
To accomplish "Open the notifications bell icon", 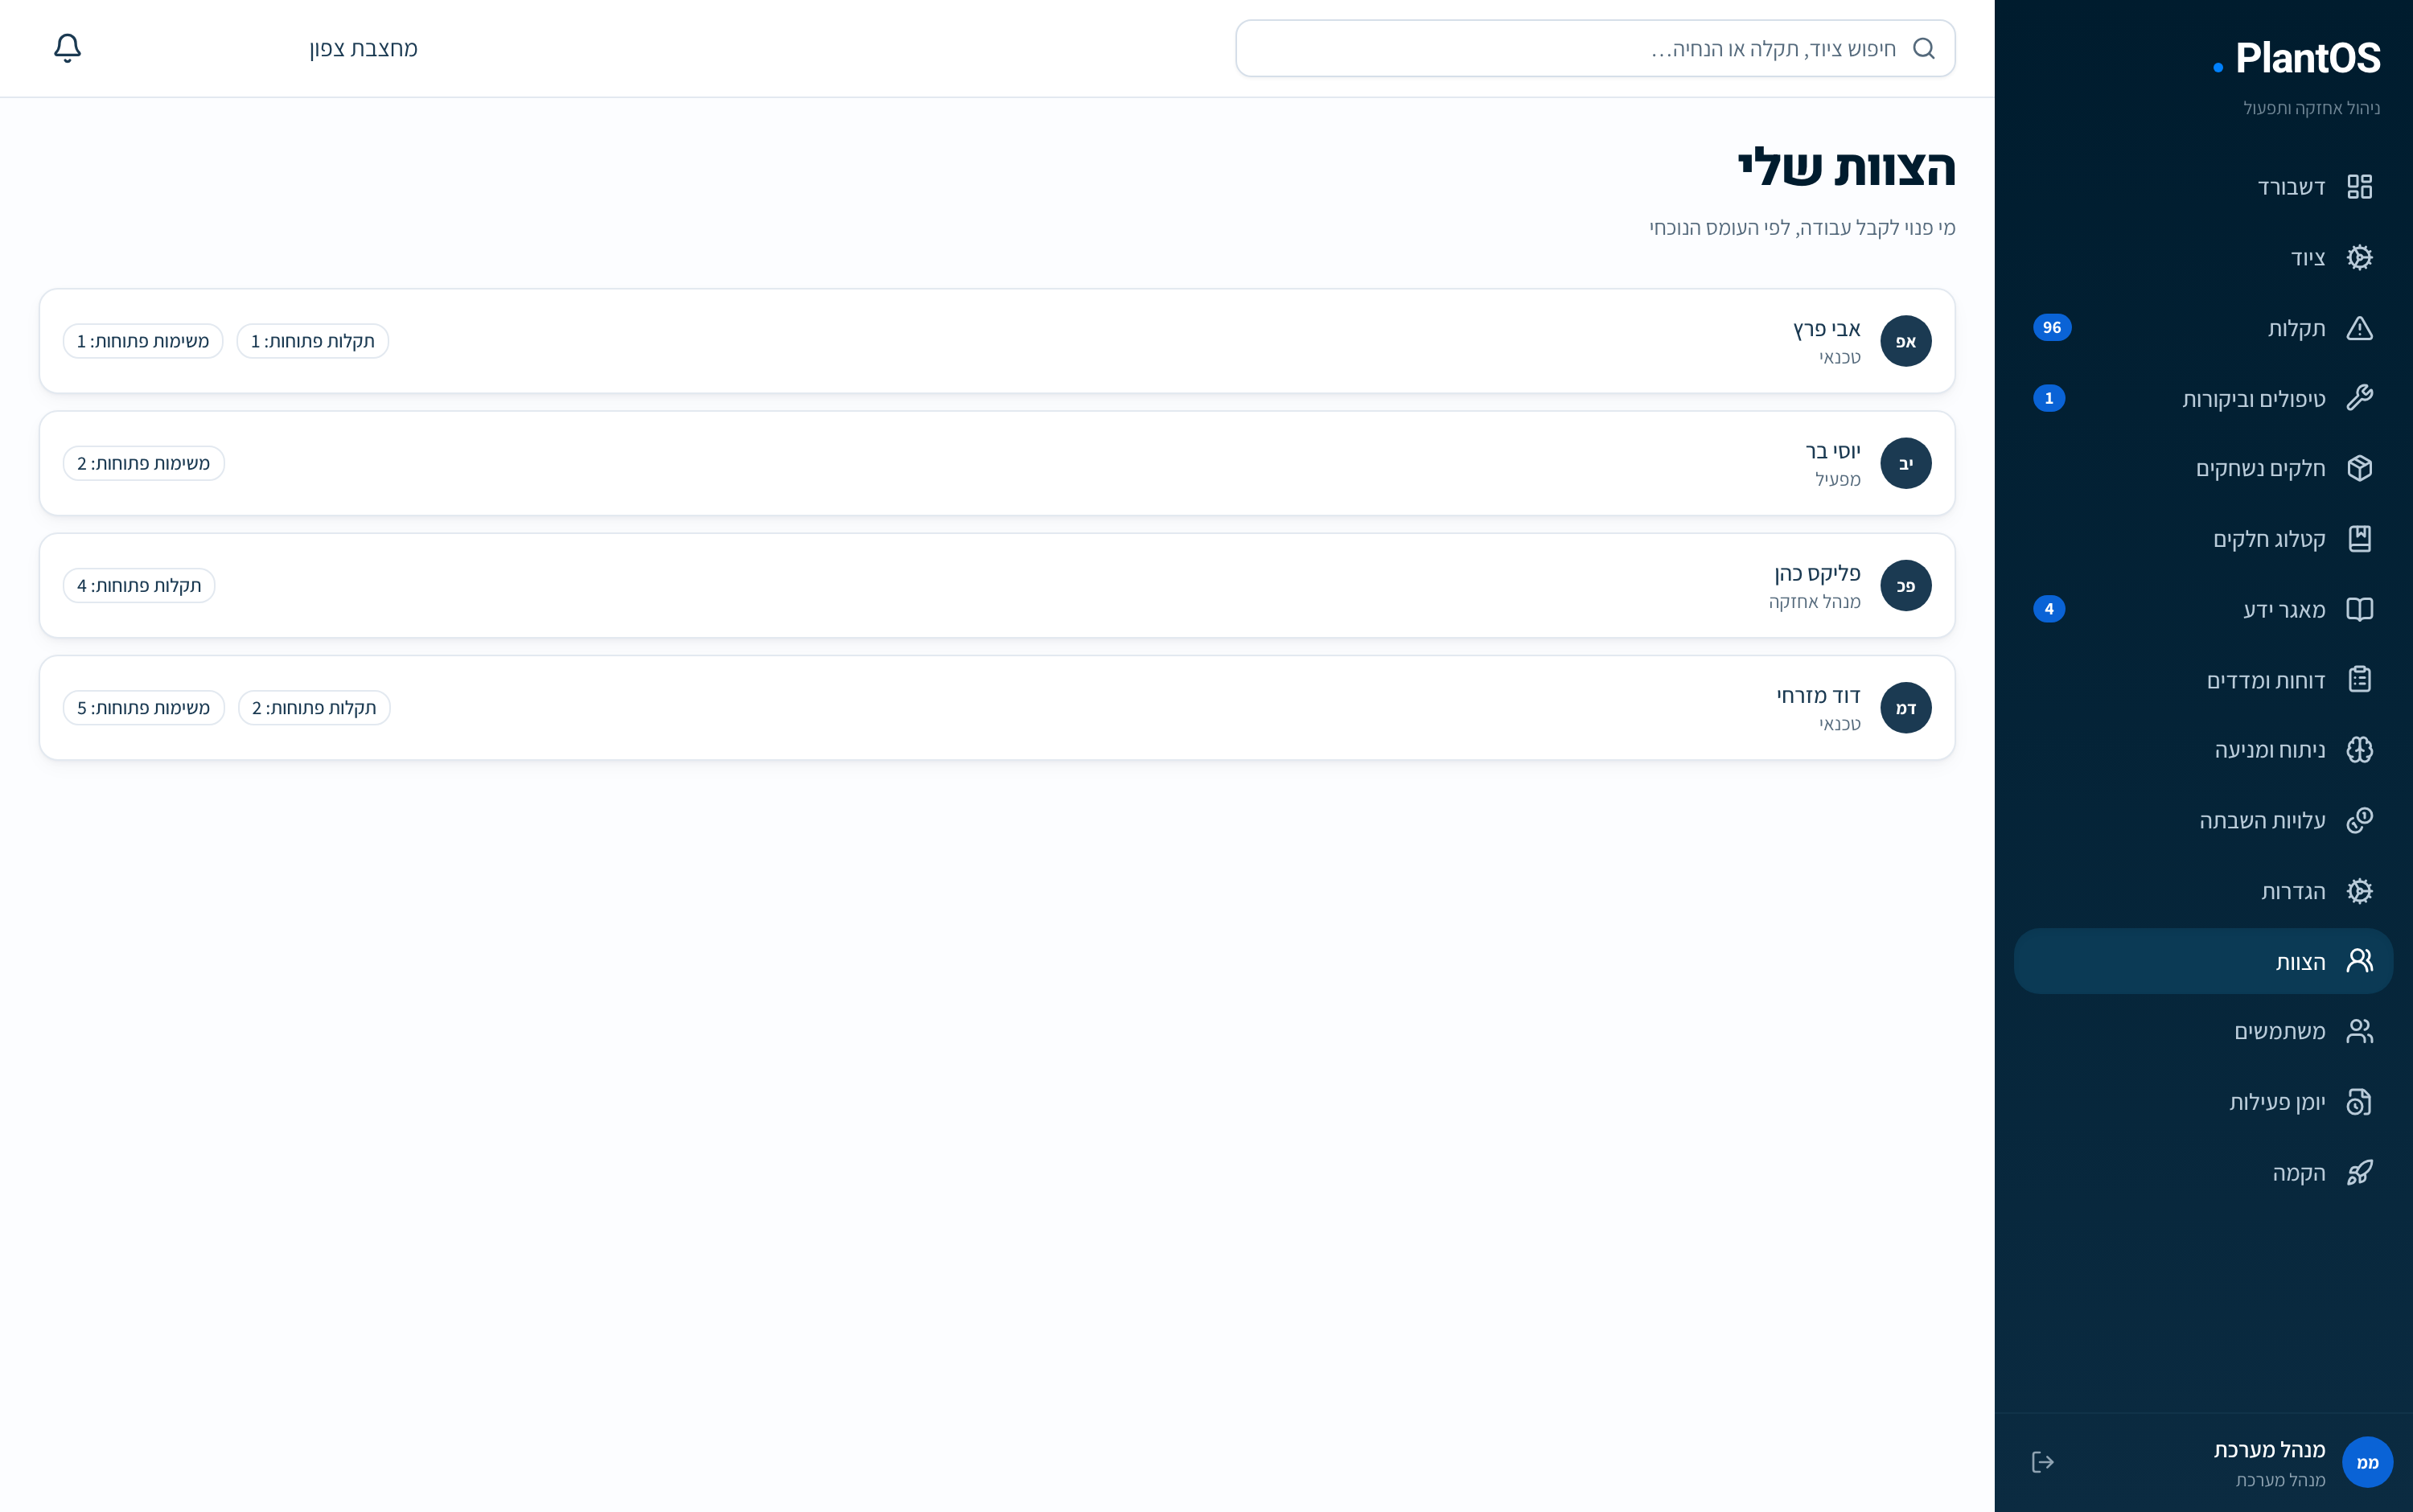I will [67, 48].
